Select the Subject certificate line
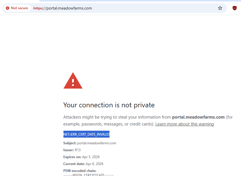 pyautogui.click(x=90, y=143)
